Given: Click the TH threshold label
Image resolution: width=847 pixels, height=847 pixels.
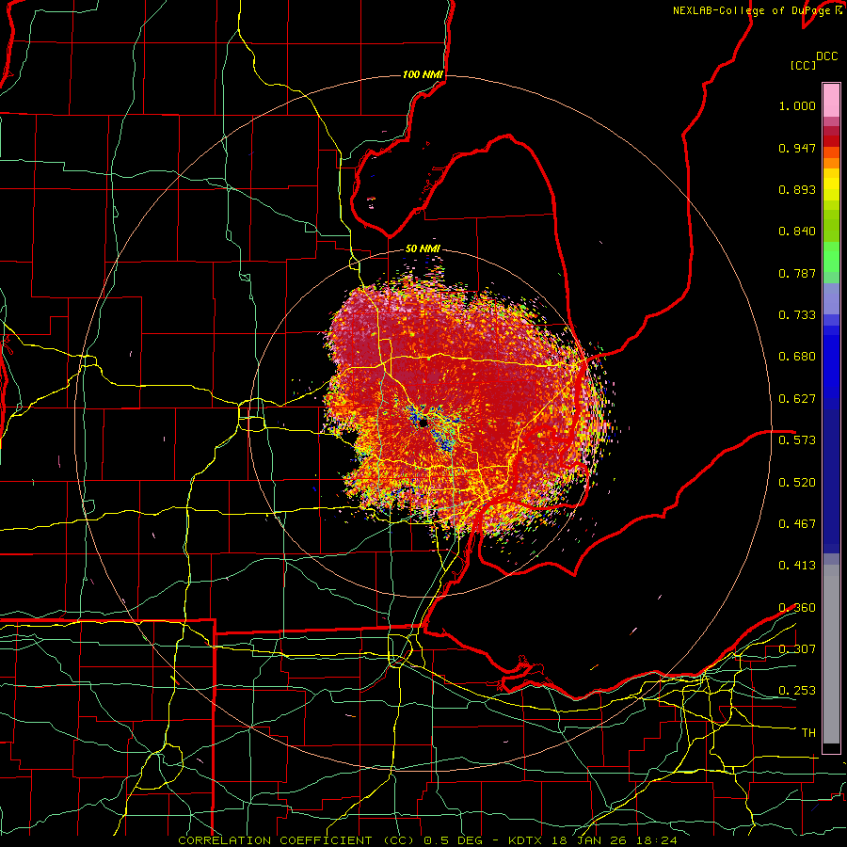Looking at the screenshot, I should tap(808, 733).
